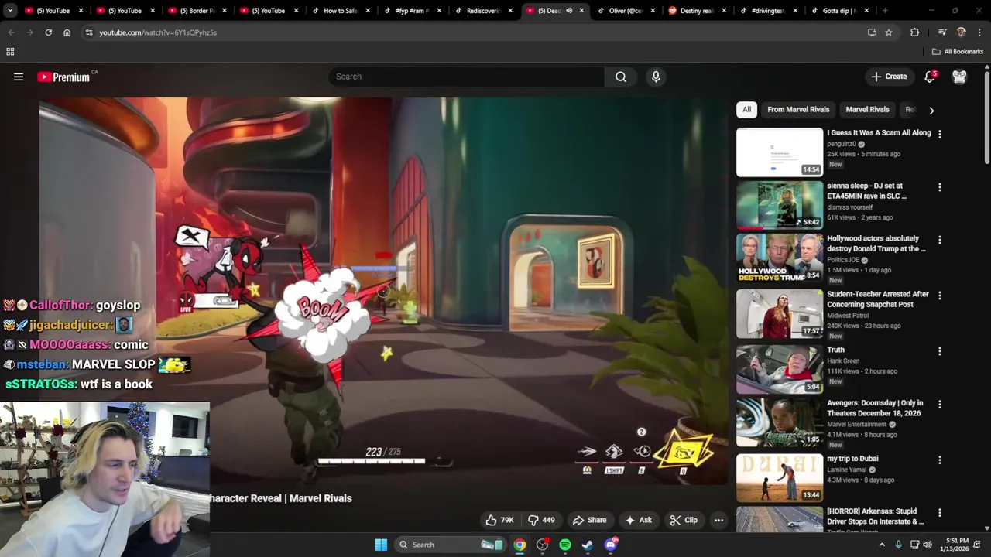Image resolution: width=991 pixels, height=557 pixels.
Task: Open 'Truth' by Hank Green thumbnail
Action: [780, 370]
